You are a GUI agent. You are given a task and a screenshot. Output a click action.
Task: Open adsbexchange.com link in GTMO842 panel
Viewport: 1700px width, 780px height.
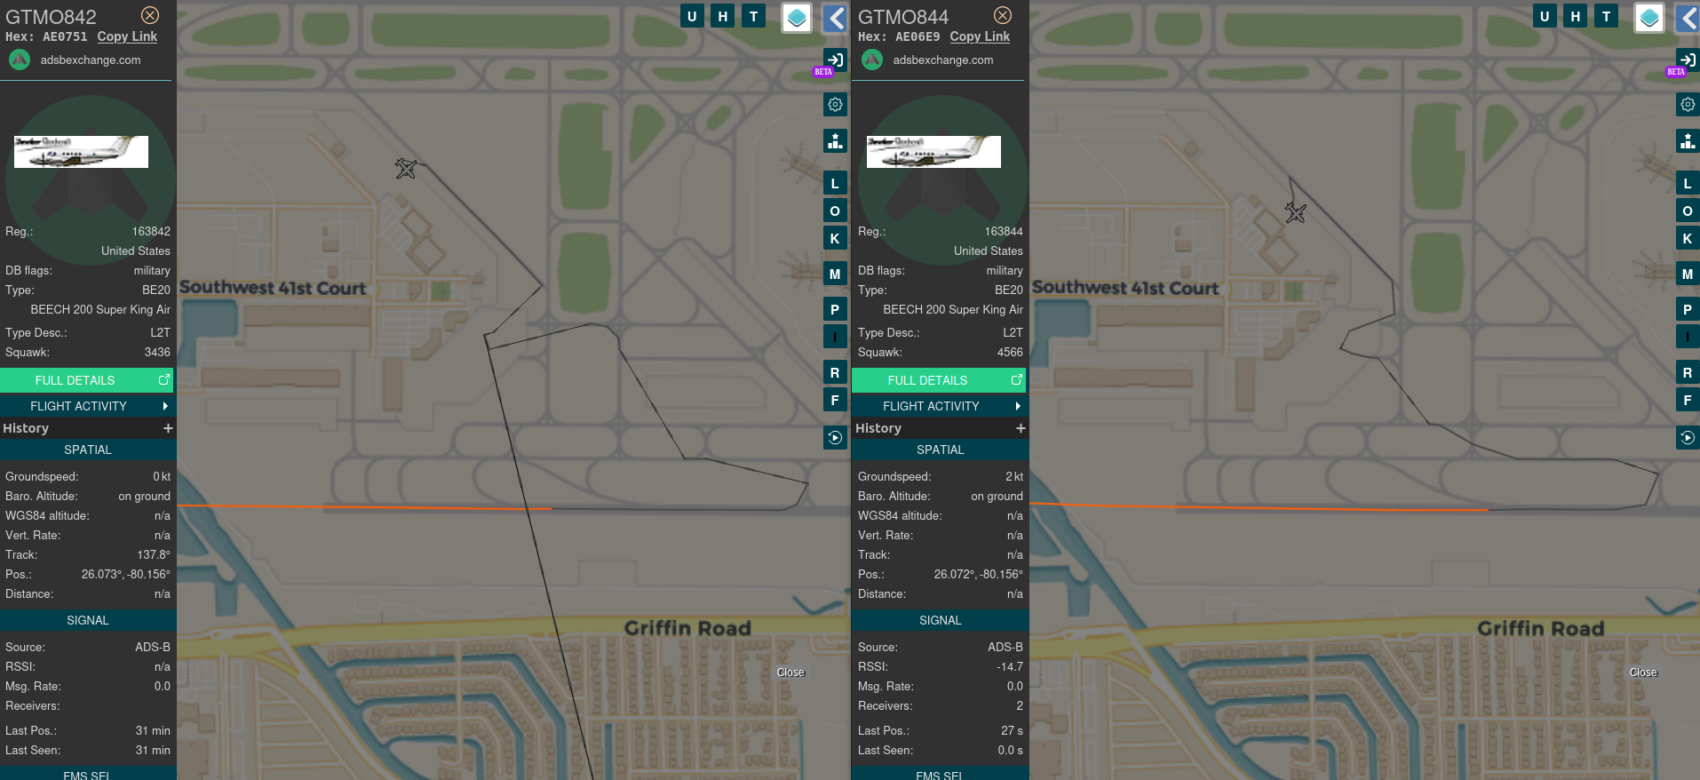click(x=90, y=60)
